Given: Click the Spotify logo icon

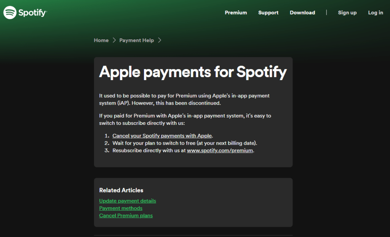Looking at the screenshot, I should pos(10,13).
